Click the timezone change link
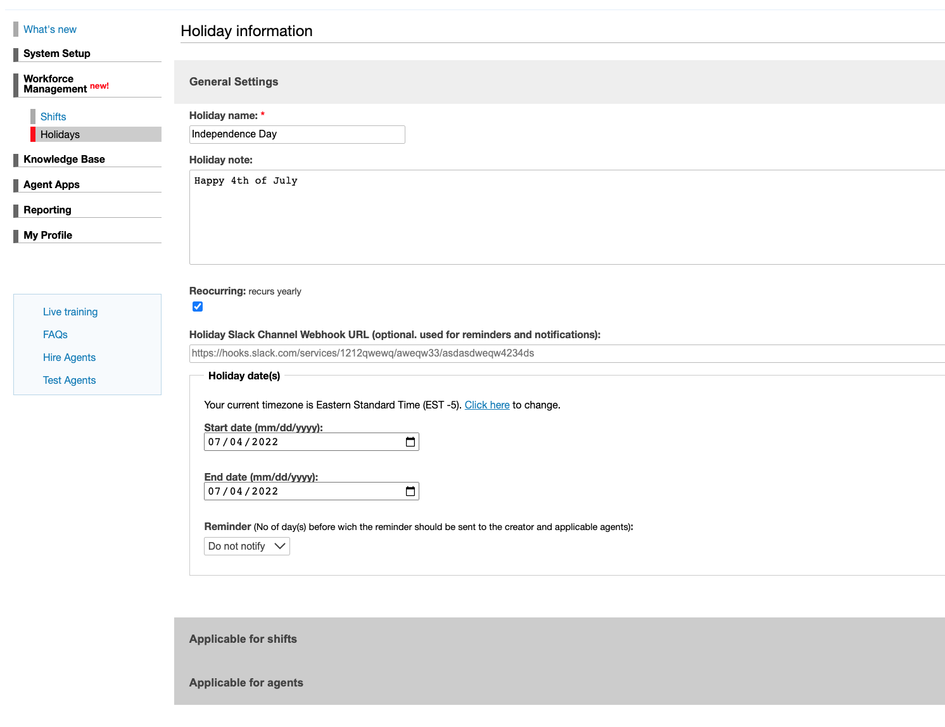 pos(486,405)
